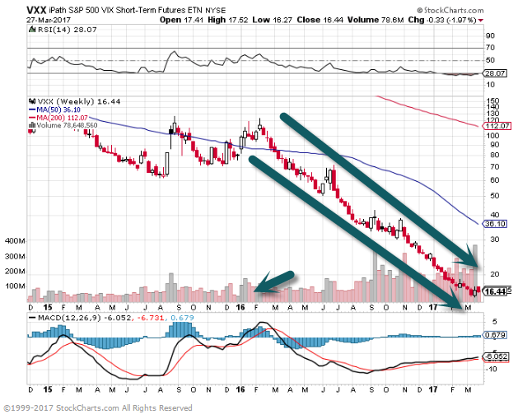Screen dimensions: 532x419
Task: Click the MACD(12,26,9) legend label
Action: click(69, 318)
